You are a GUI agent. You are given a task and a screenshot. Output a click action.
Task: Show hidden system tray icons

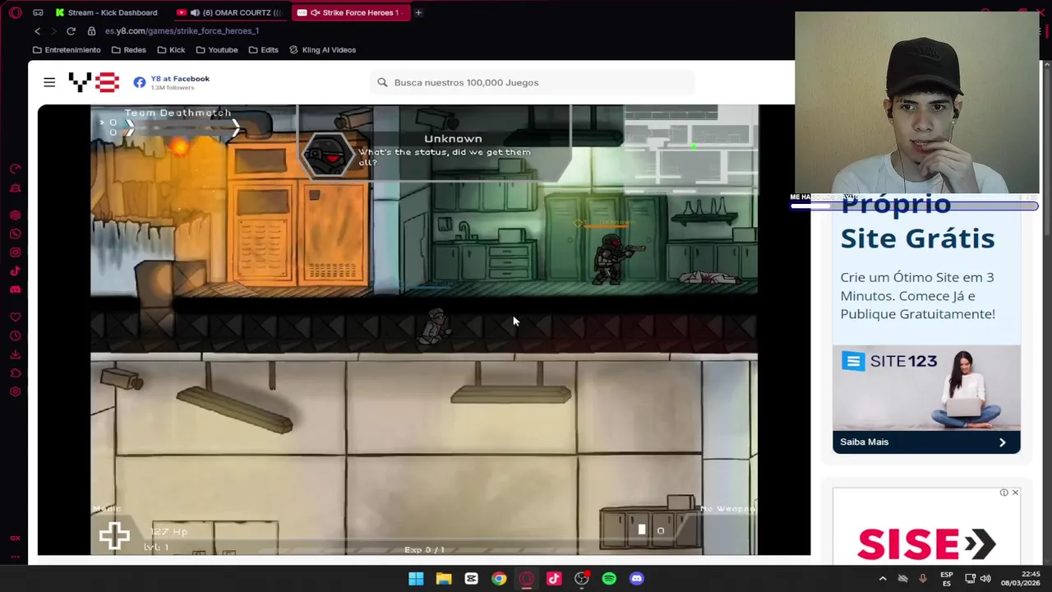[x=883, y=579]
